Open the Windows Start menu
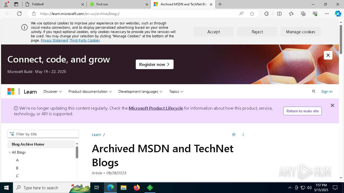This screenshot has width=344, height=193. (6, 188)
